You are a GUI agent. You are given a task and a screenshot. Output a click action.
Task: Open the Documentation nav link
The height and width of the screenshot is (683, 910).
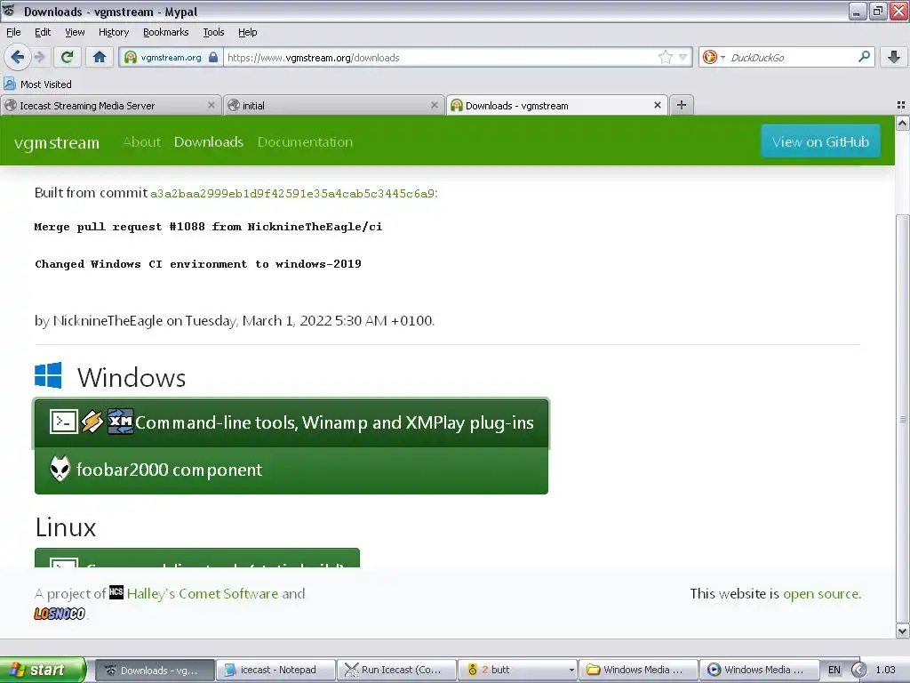pos(305,141)
